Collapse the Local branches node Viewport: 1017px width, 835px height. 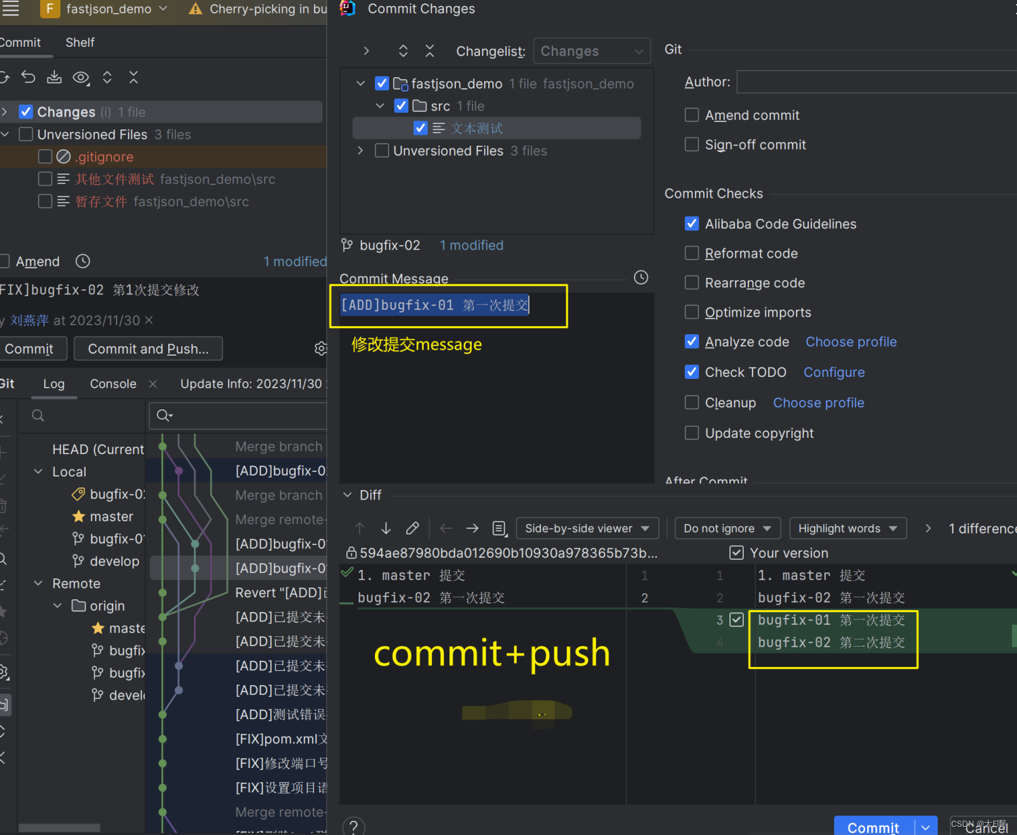tap(38, 472)
